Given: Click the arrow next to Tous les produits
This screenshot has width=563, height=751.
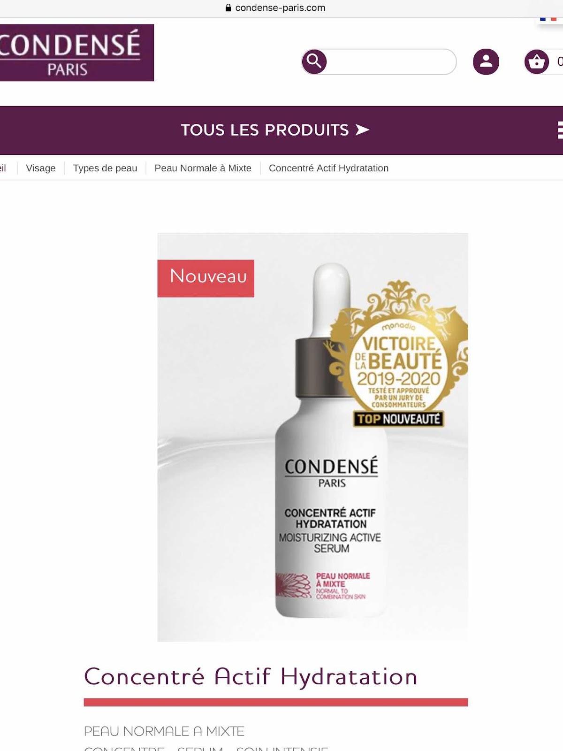Looking at the screenshot, I should tap(362, 130).
